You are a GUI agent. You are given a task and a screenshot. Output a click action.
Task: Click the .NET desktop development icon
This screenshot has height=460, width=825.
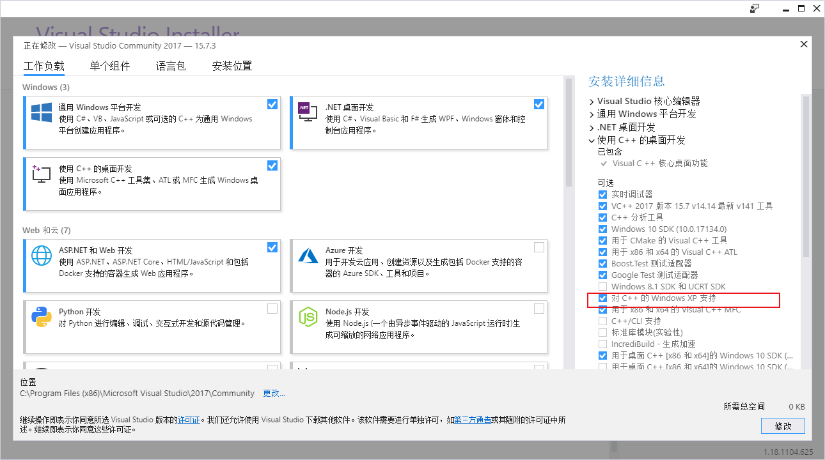(308, 112)
